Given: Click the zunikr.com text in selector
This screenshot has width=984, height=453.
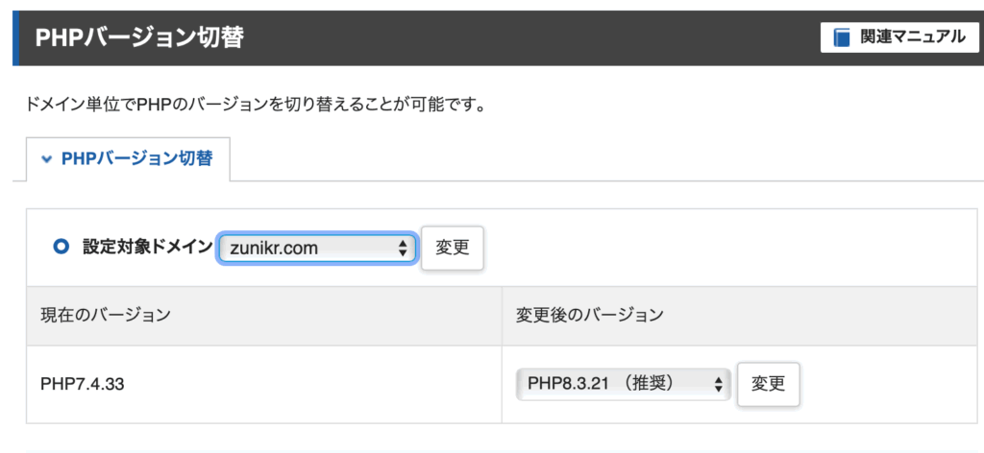Looking at the screenshot, I should click(x=274, y=249).
